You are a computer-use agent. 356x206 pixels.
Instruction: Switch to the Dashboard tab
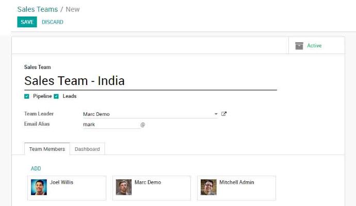[x=87, y=149]
